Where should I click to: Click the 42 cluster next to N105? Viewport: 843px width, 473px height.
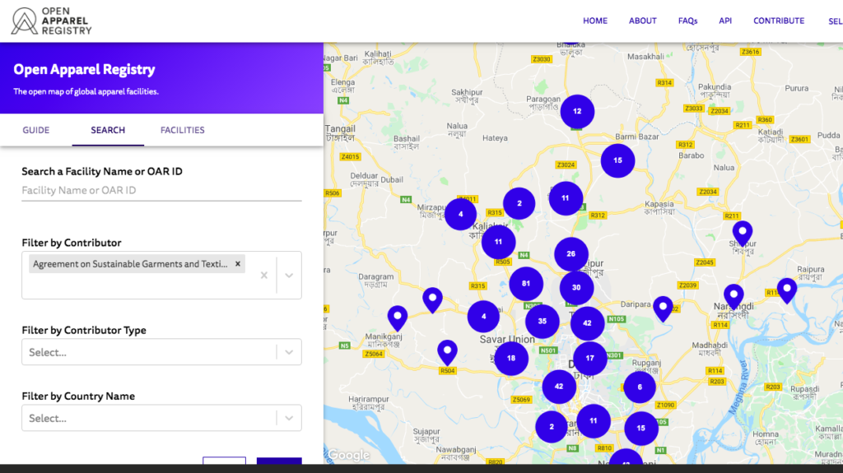587,323
